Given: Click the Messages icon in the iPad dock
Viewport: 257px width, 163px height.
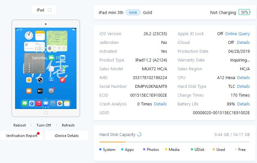Looking at the screenshot, I should [x=25, y=103].
